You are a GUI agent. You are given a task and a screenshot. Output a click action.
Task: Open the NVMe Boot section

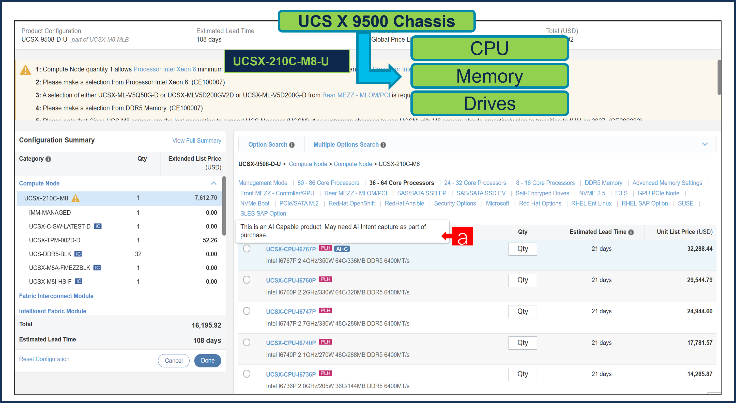point(255,203)
